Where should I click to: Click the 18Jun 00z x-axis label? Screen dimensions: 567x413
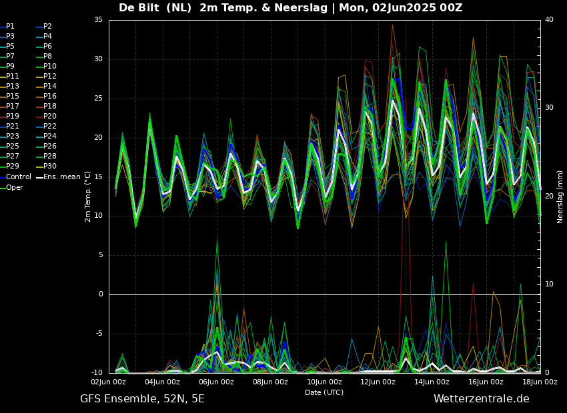(540, 382)
